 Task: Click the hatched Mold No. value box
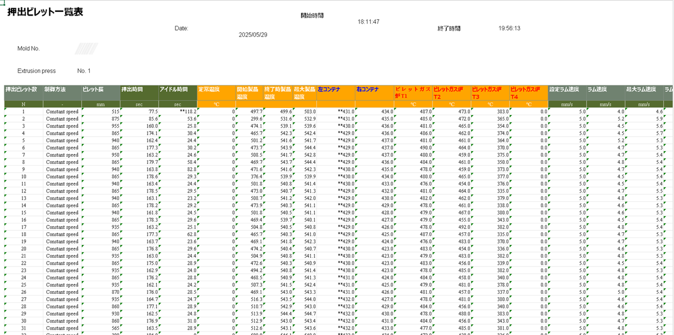click(86, 48)
